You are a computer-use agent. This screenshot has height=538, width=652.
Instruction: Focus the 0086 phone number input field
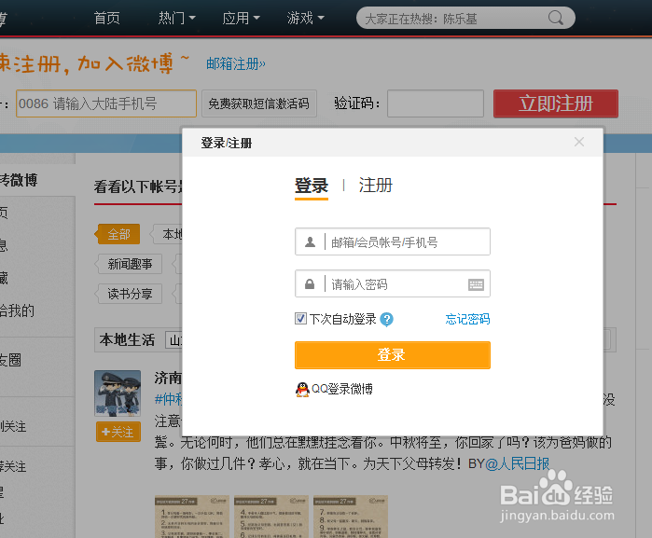(106, 103)
